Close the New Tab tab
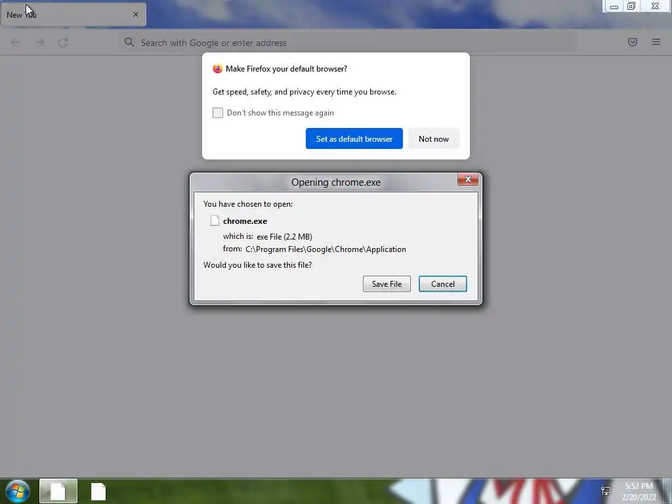The width and height of the screenshot is (672, 504). tap(135, 14)
